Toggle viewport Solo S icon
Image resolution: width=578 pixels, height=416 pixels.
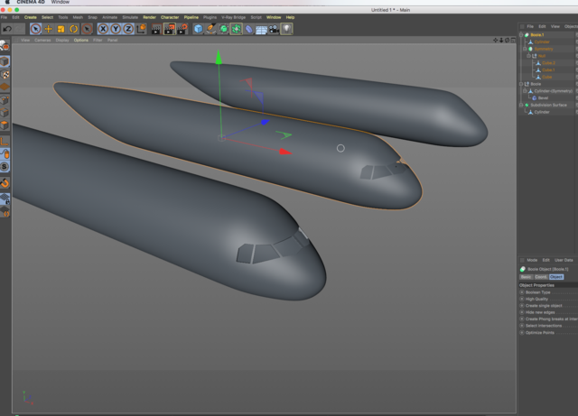(5, 167)
